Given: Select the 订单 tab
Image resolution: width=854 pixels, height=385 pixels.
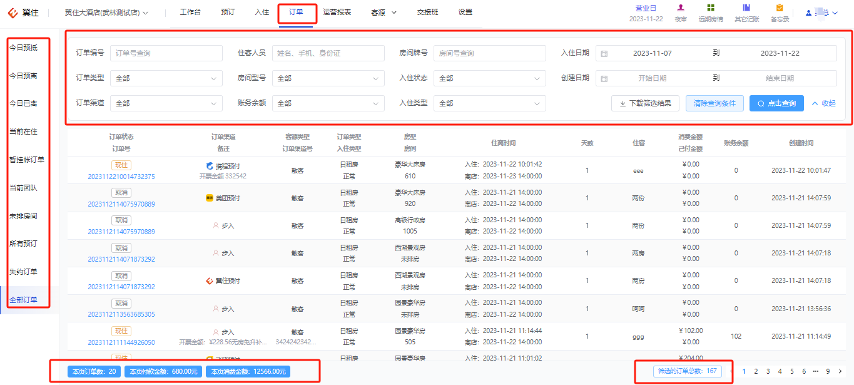Looking at the screenshot, I should pyautogui.click(x=297, y=12).
